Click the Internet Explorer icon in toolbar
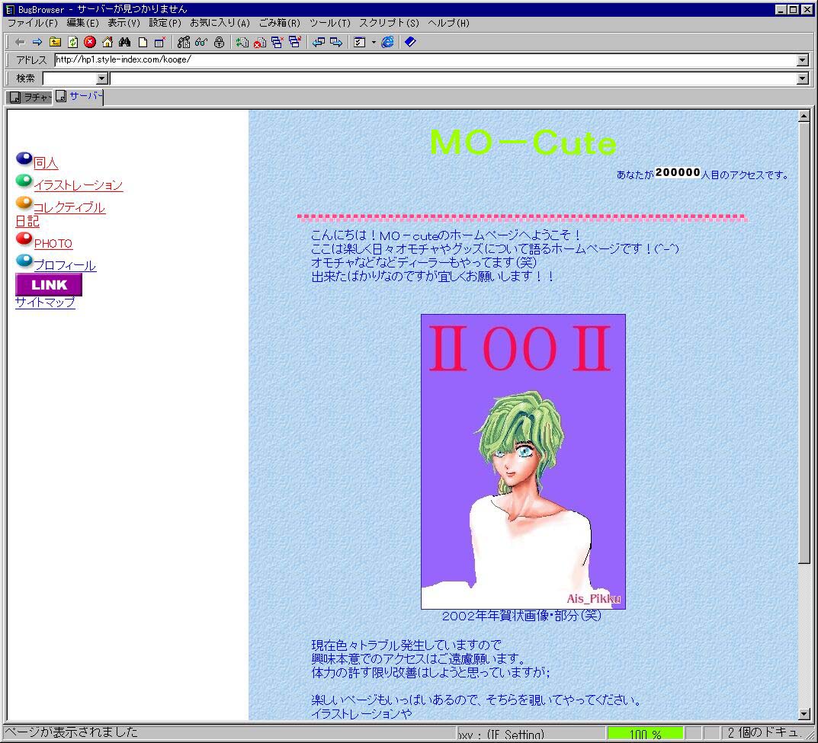 (x=388, y=42)
